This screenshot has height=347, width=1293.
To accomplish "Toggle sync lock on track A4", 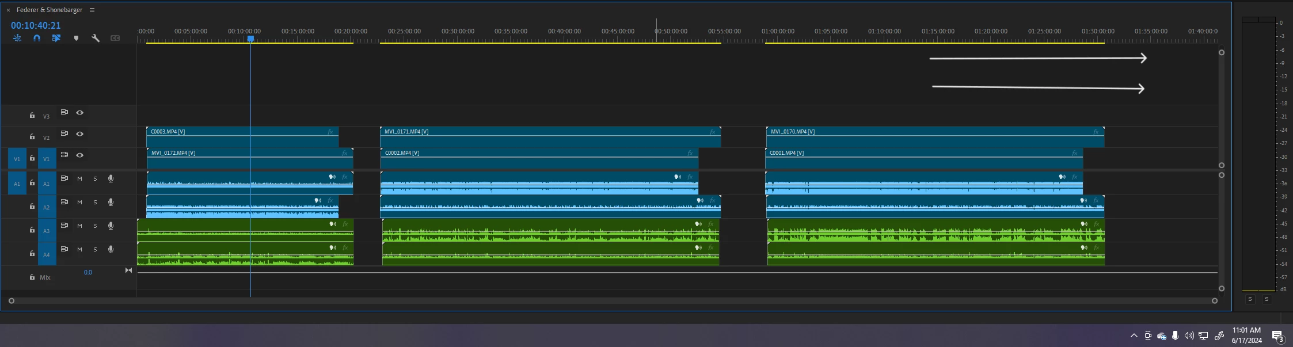I will coord(64,249).
